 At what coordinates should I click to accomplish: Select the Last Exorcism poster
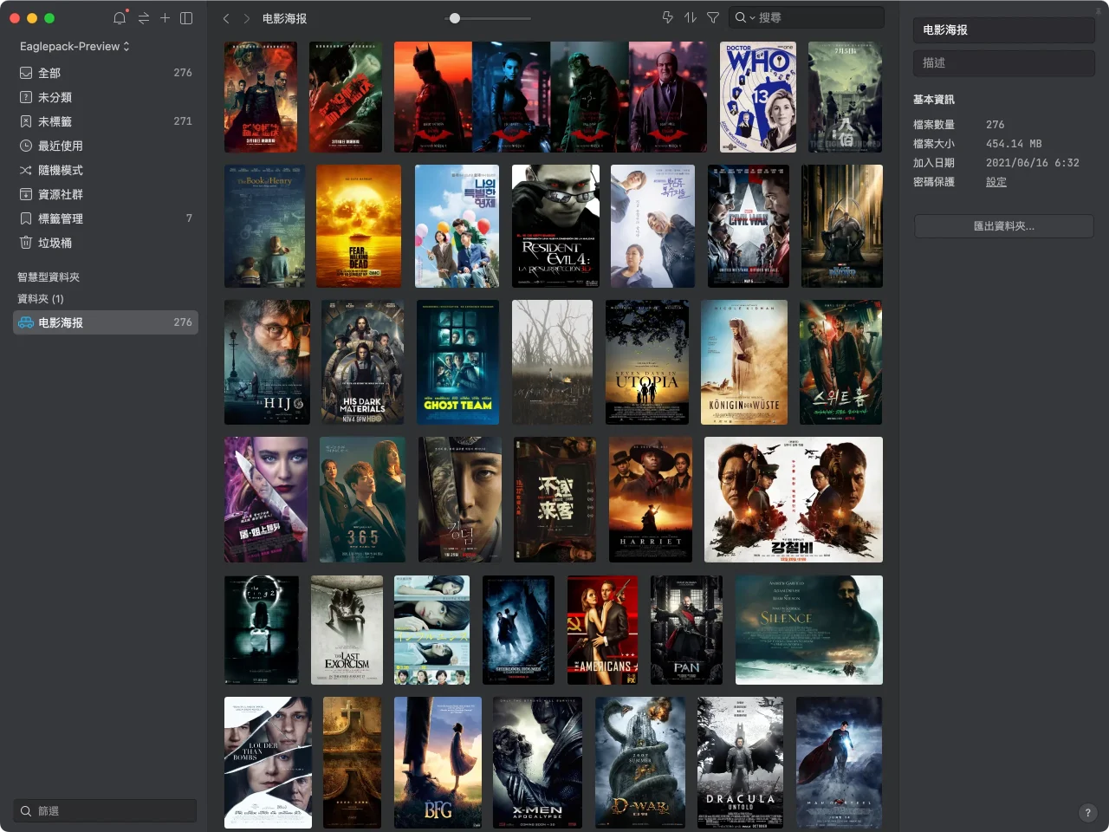click(x=347, y=630)
